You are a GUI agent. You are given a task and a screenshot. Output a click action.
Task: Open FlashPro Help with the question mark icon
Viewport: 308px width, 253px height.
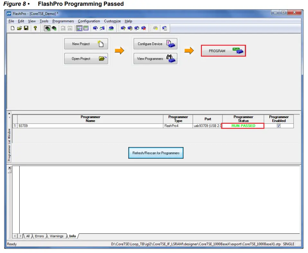(35, 28)
